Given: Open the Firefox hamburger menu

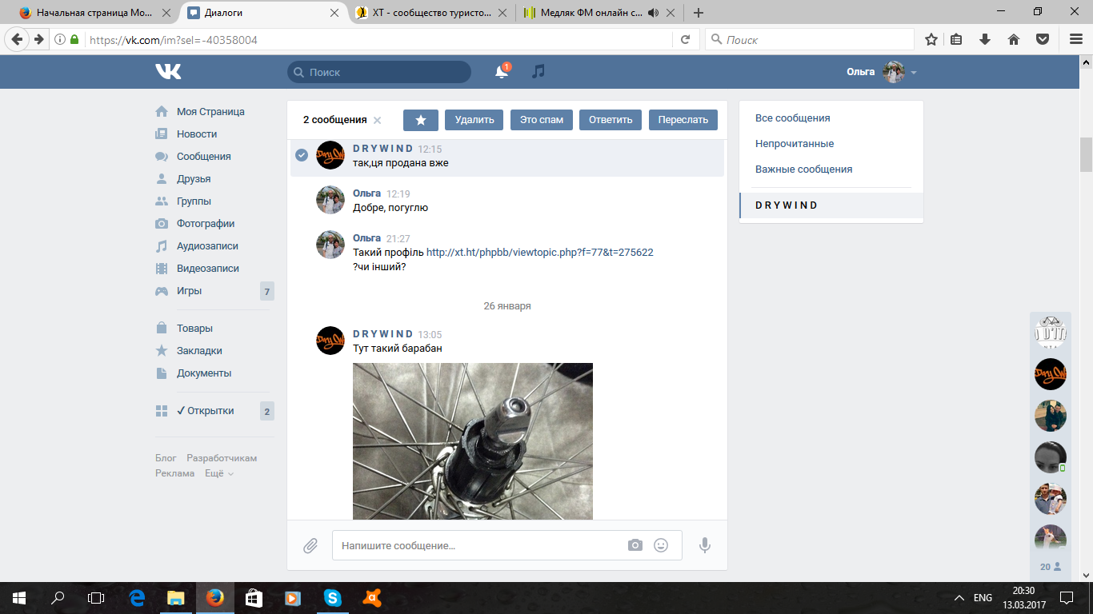Looking at the screenshot, I should click(1075, 39).
